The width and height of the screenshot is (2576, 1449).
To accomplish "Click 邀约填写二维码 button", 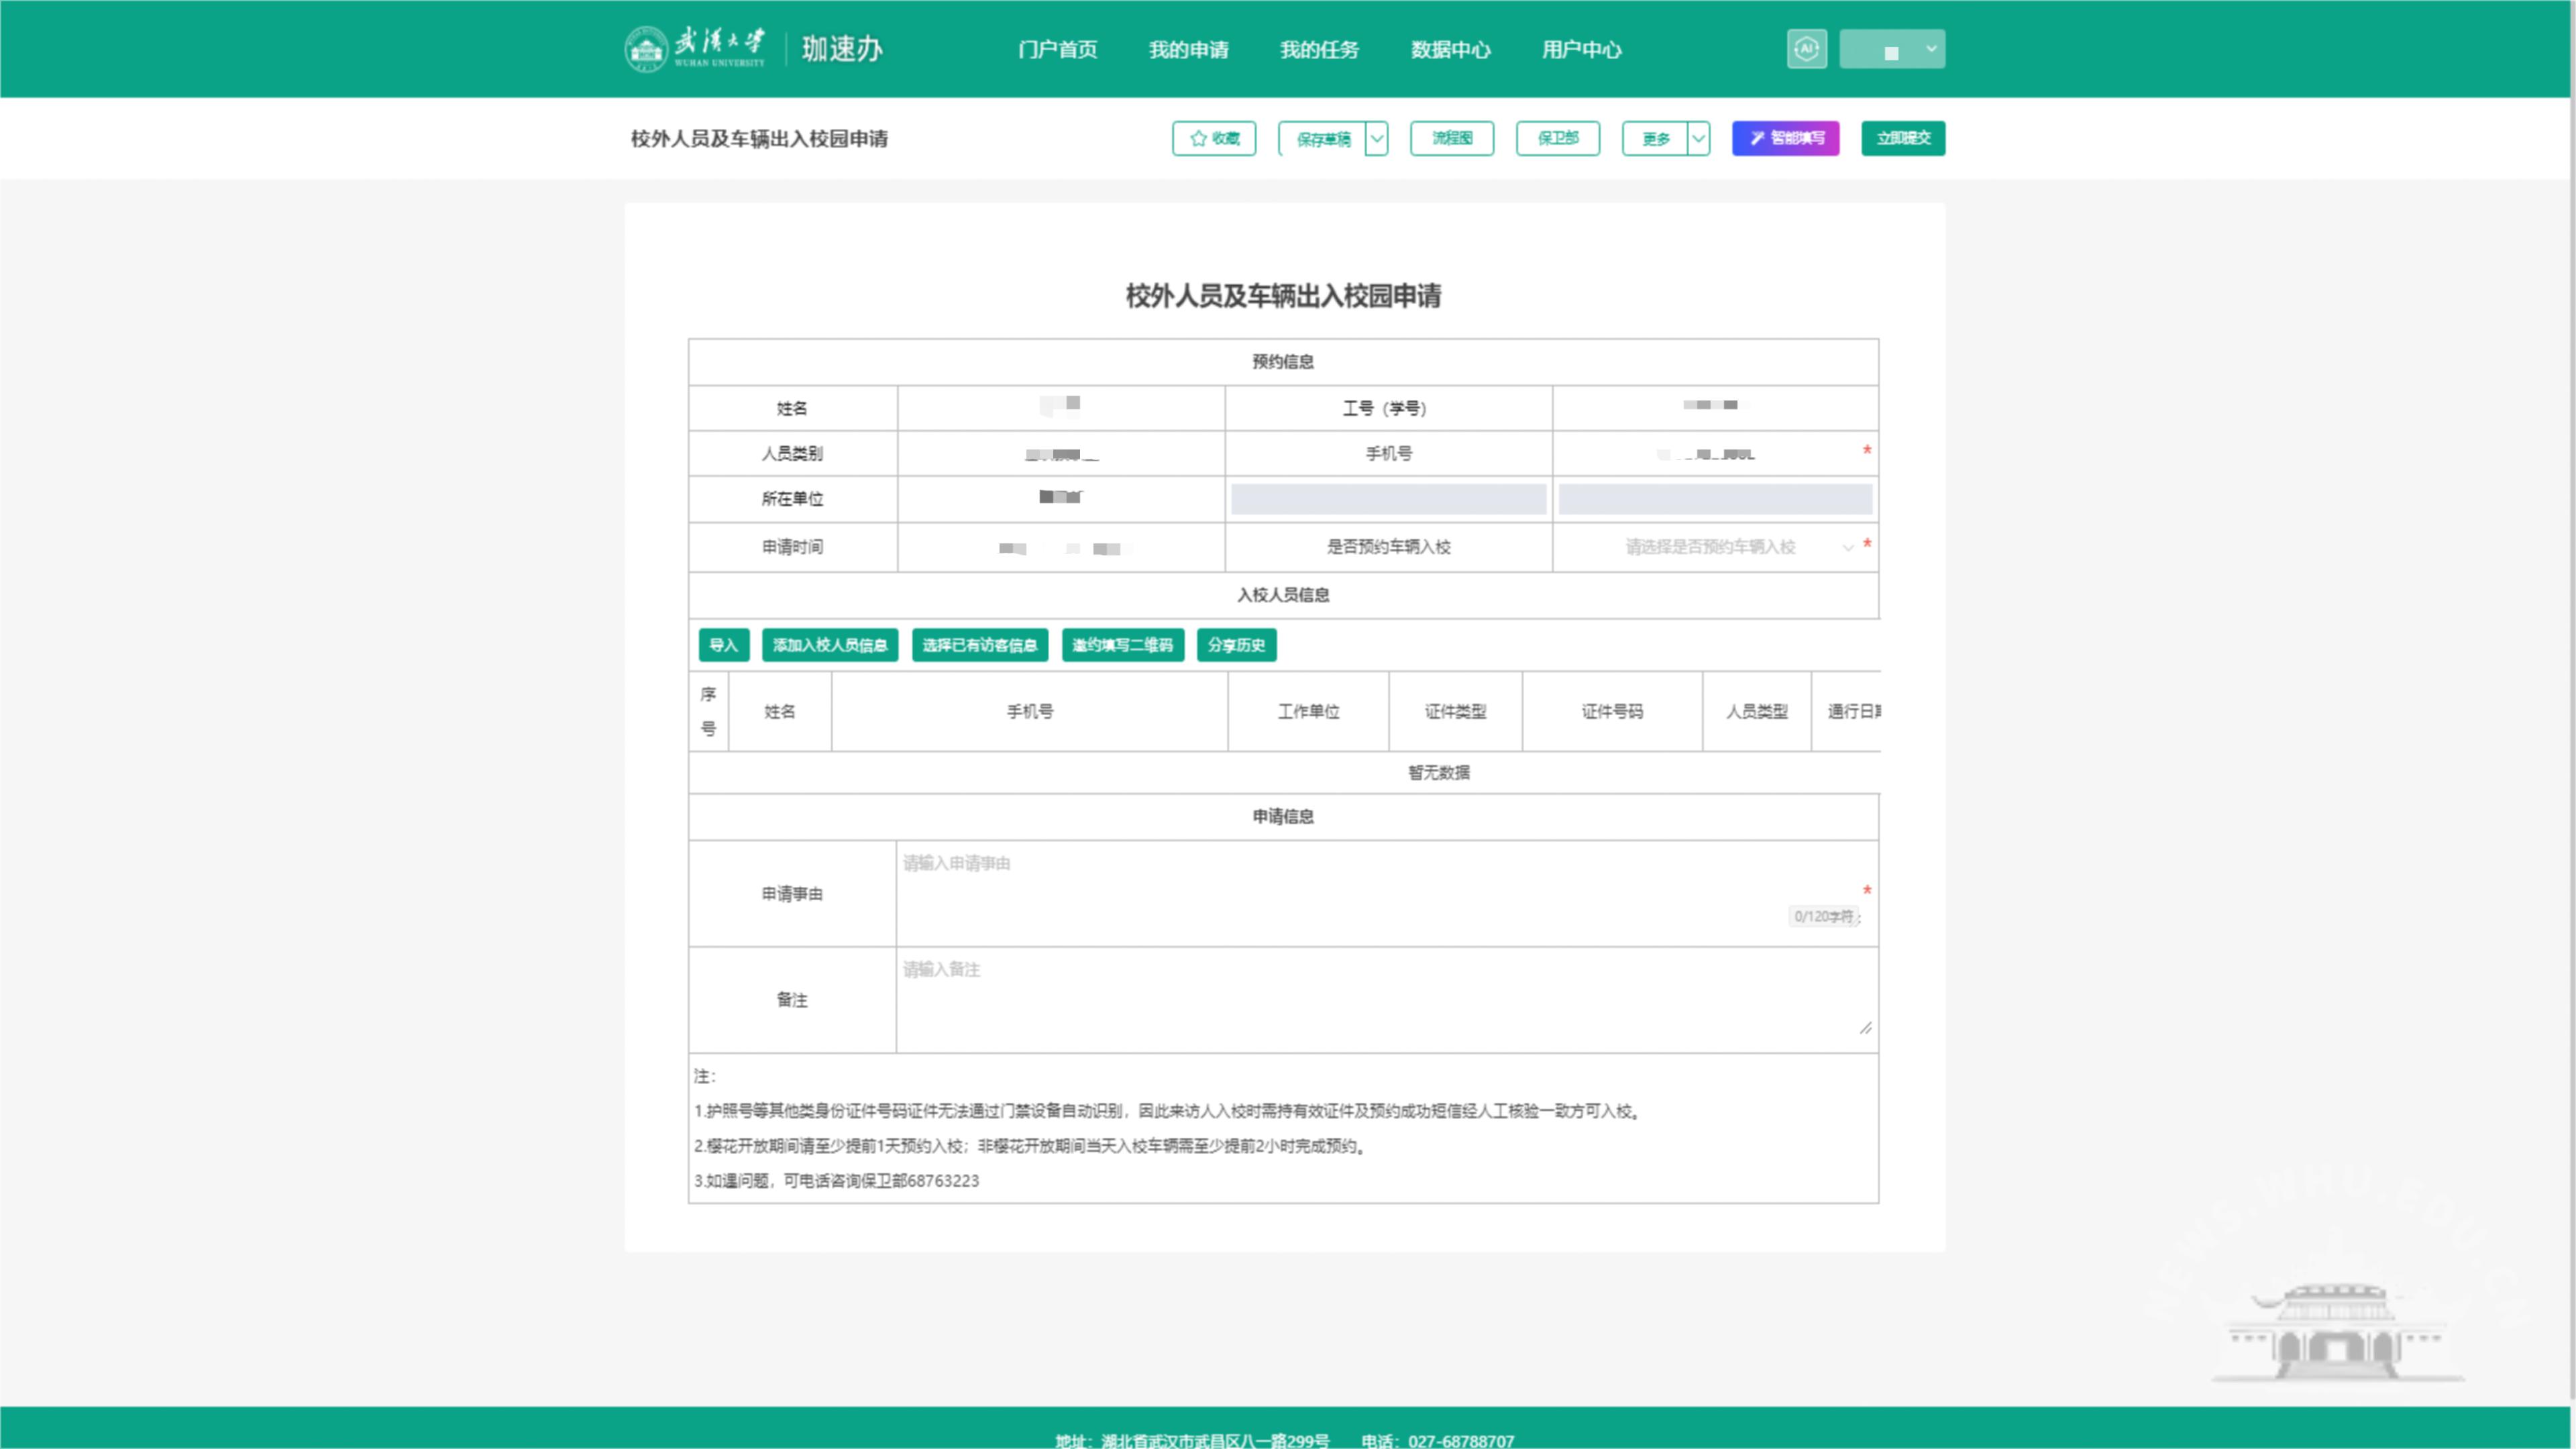I will [x=1122, y=645].
